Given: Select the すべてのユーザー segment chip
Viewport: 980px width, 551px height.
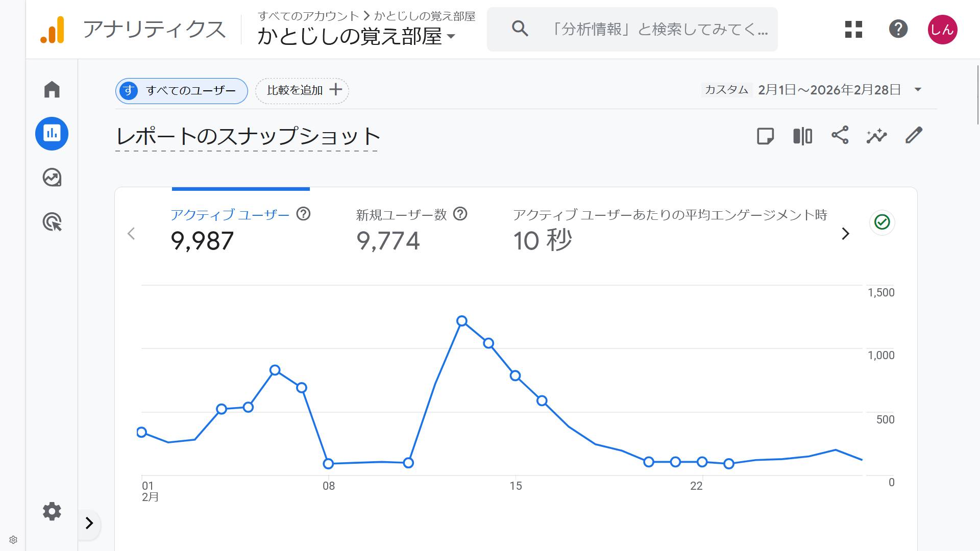Looking at the screenshot, I should [181, 90].
